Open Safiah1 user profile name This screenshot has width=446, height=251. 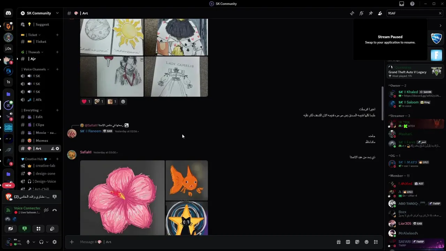pos(86,152)
